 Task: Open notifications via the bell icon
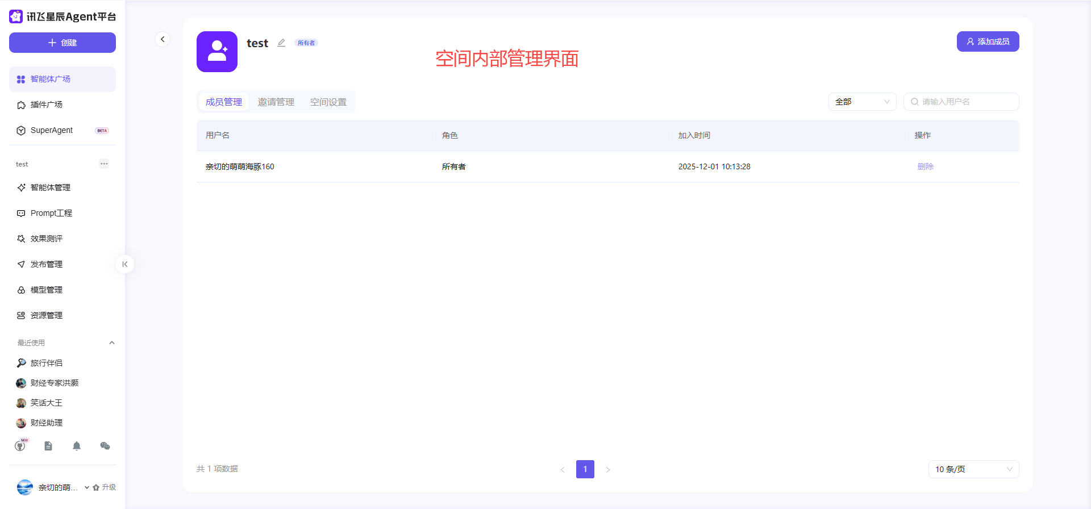pyautogui.click(x=77, y=446)
